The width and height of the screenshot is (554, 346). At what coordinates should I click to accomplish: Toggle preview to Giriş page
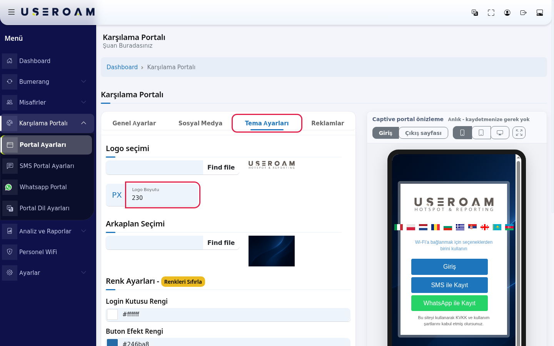[x=385, y=133]
